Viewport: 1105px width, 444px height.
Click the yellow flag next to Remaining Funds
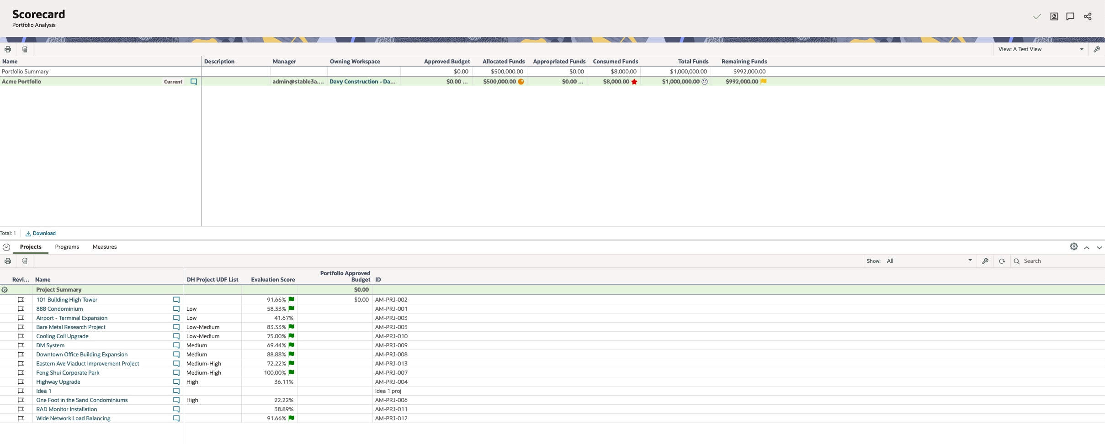point(763,81)
